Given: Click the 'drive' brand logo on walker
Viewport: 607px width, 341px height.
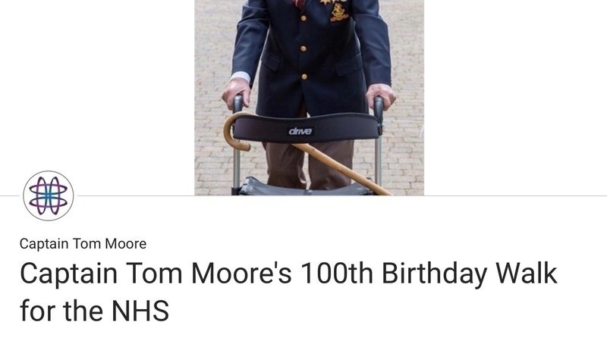Looking at the screenshot, I should click(x=300, y=131).
